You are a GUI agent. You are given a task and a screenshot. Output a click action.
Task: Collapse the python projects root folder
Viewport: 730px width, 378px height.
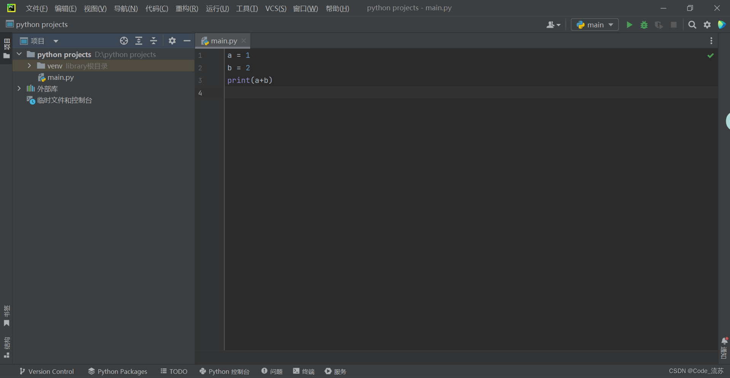(19, 54)
